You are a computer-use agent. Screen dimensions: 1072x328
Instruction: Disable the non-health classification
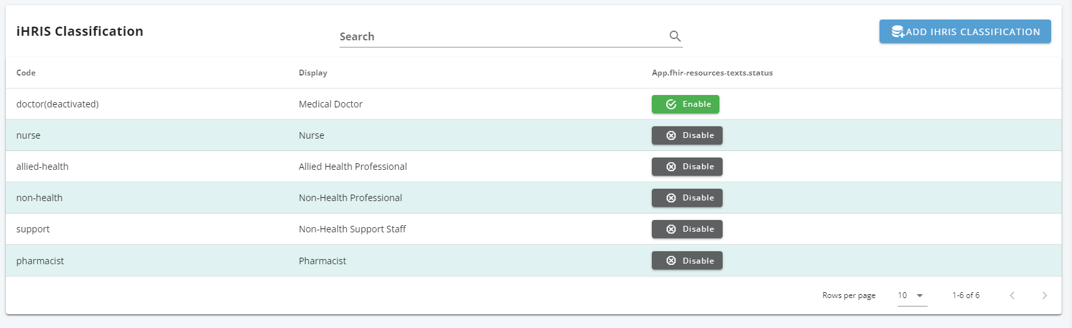click(687, 198)
